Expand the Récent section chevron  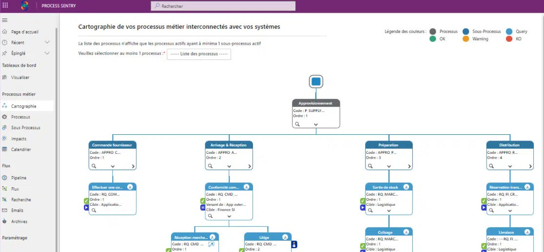[47, 43]
